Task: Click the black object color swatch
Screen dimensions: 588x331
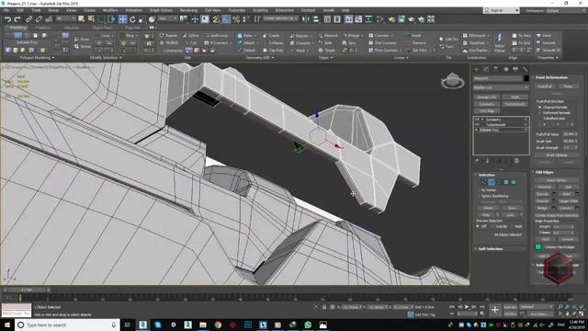Action: (x=526, y=78)
